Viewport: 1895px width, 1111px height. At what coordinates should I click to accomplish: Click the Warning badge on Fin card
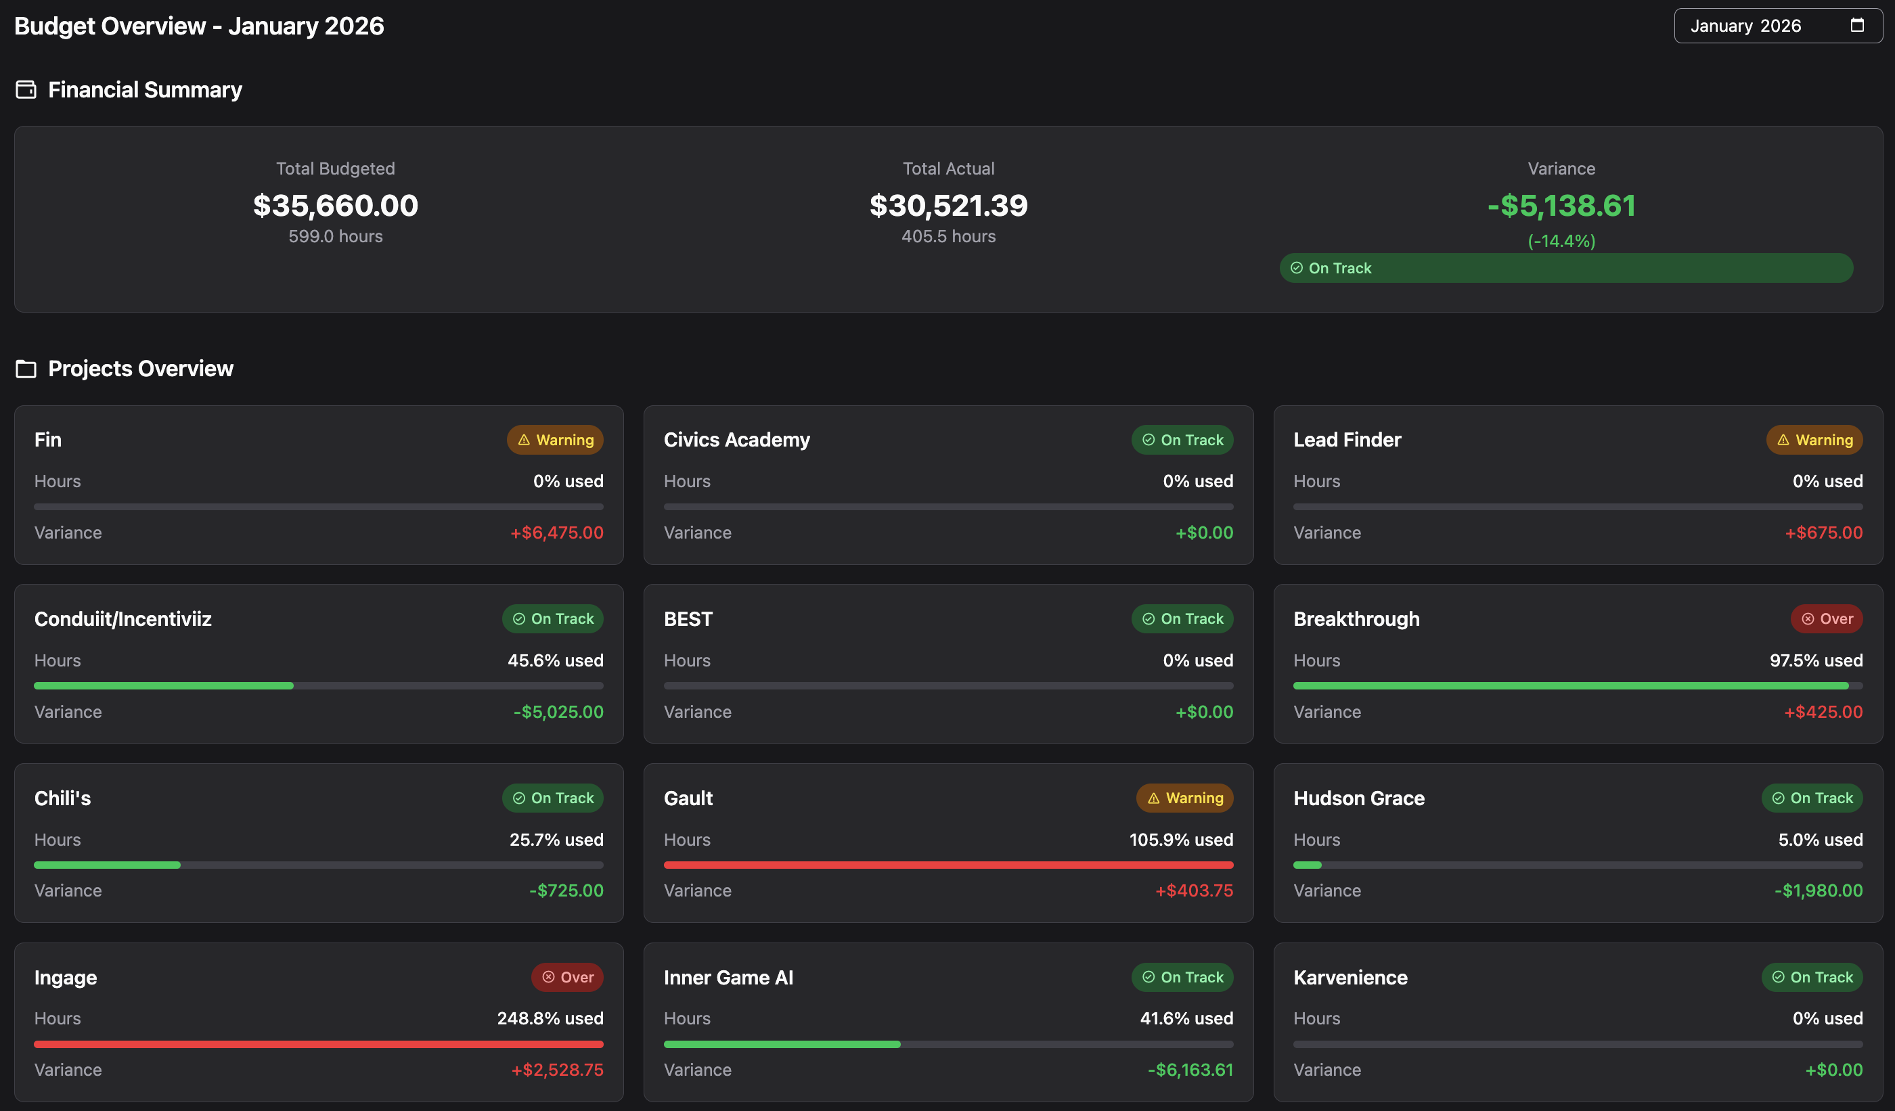[x=555, y=440]
